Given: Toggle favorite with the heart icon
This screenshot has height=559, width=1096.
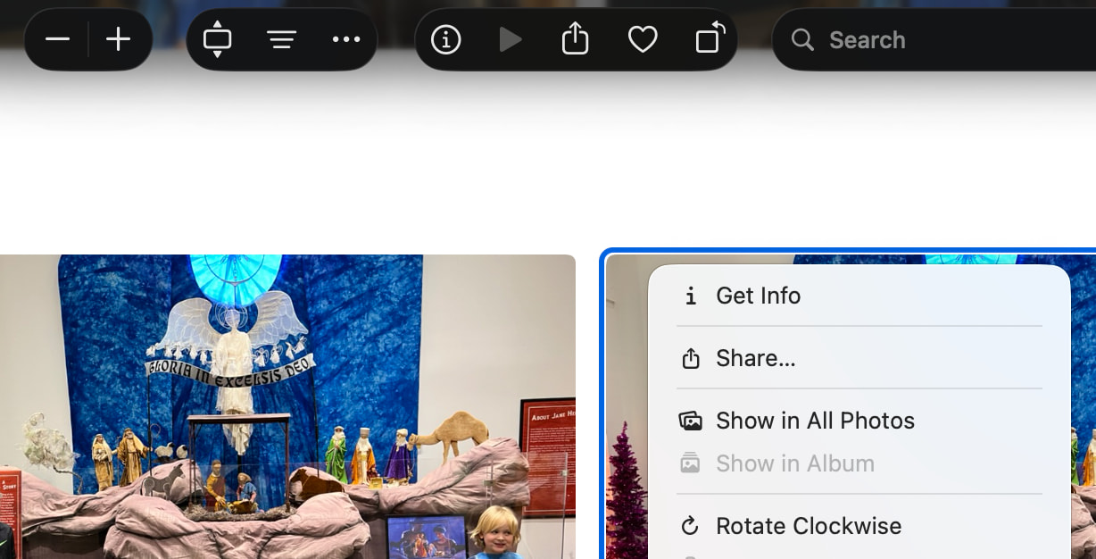Looking at the screenshot, I should 643,40.
